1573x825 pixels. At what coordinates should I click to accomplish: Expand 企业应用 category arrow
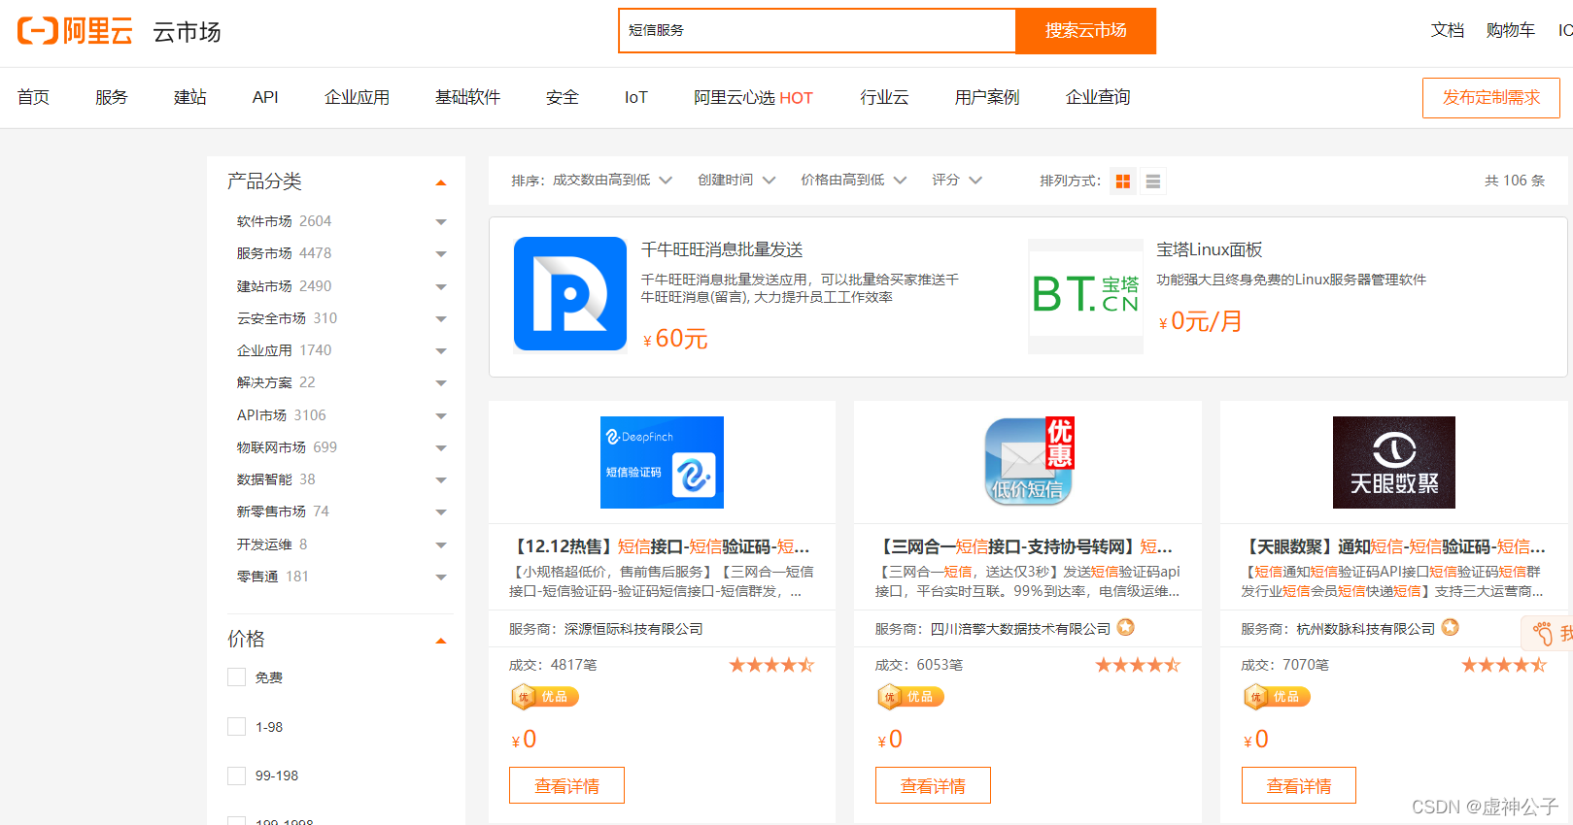[441, 351]
